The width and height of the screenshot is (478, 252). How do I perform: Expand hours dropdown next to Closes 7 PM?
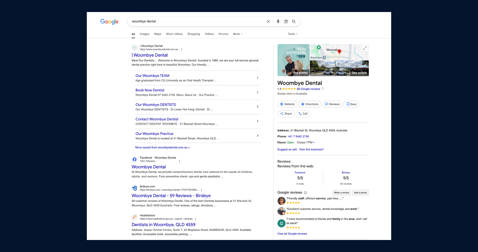coord(314,143)
